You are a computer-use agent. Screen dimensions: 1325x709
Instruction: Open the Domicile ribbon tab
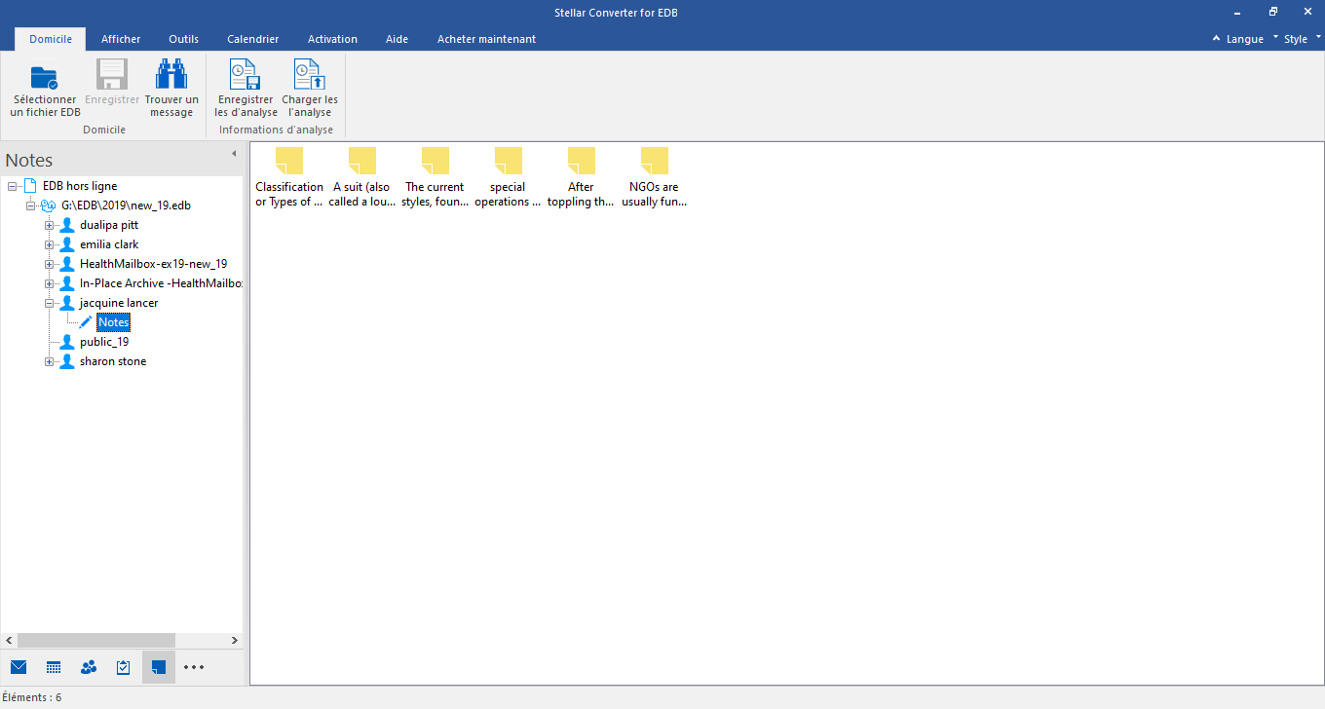[51, 39]
